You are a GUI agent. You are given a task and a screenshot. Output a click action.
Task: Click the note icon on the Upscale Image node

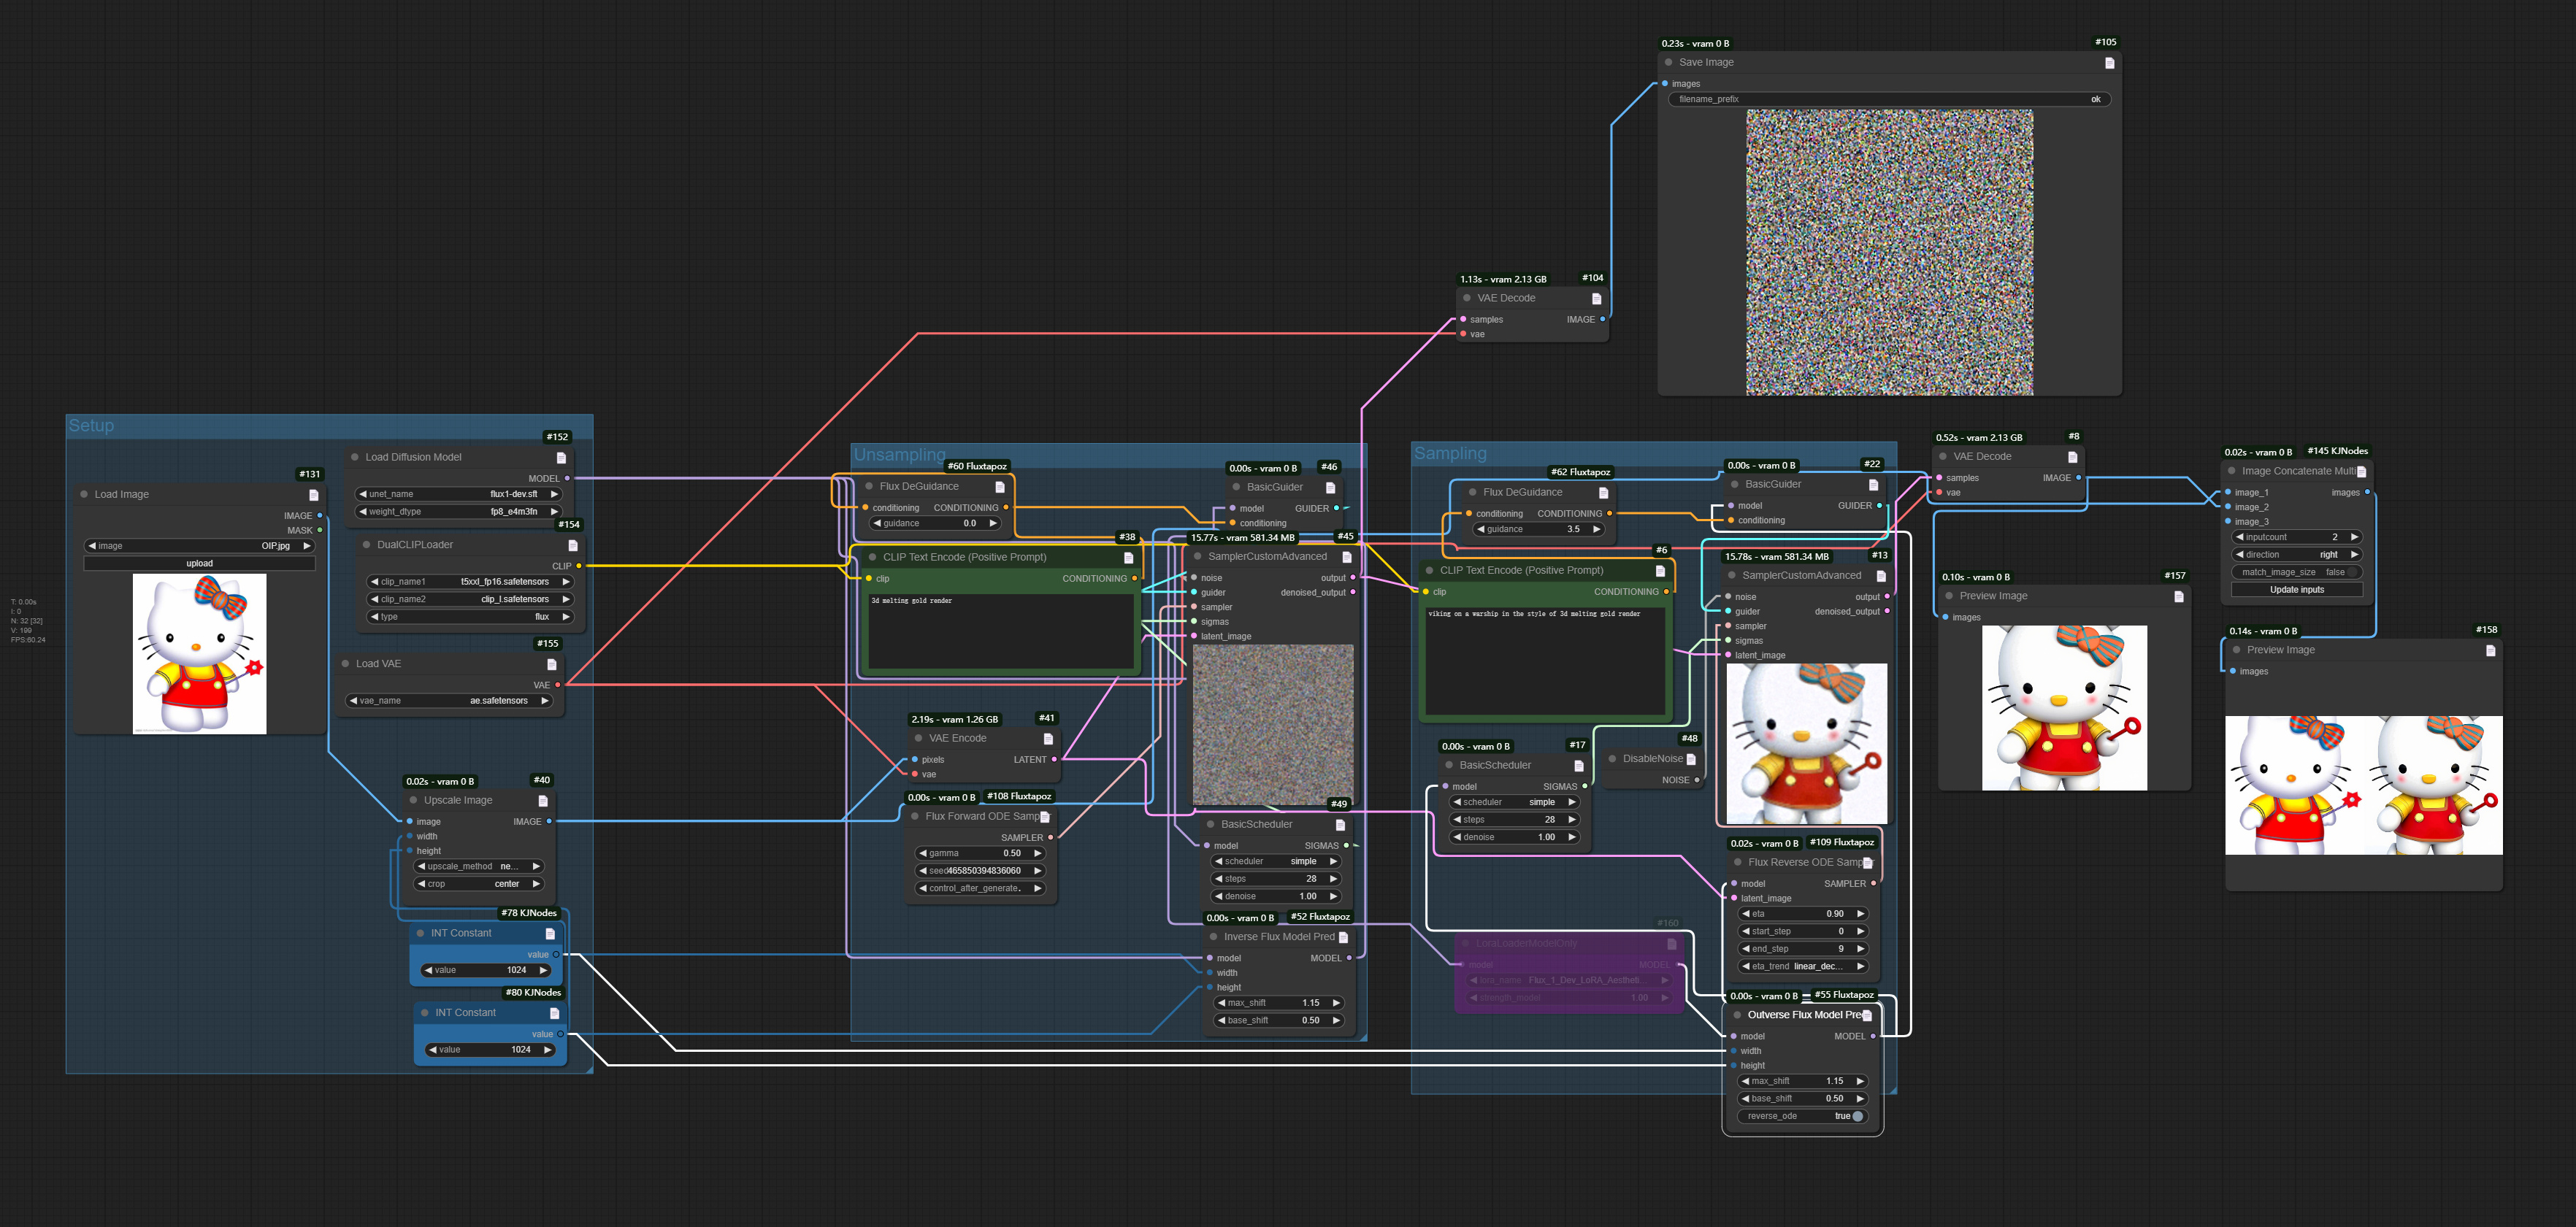coord(543,800)
